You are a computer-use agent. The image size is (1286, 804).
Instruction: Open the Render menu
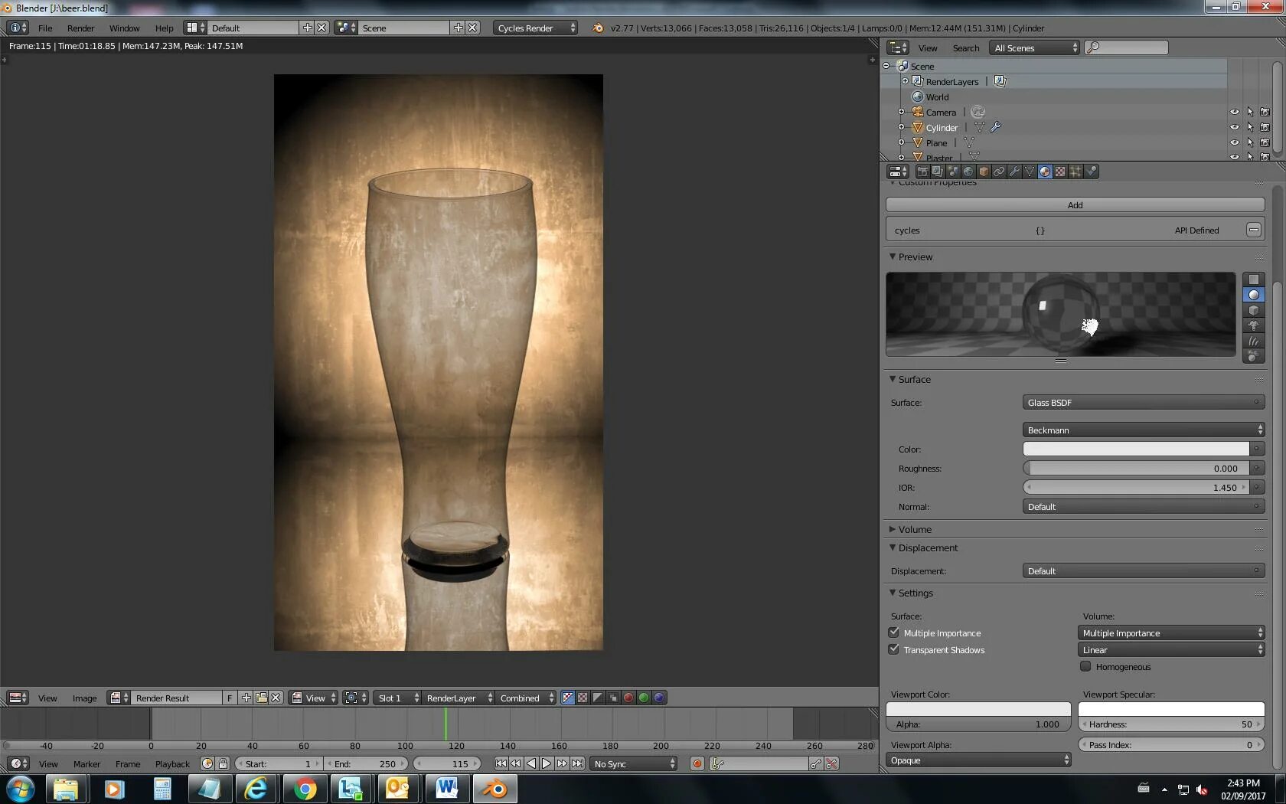point(80,28)
